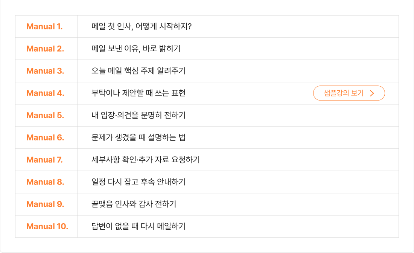Open the Manual 7. label
The height and width of the screenshot is (253, 414).
tap(44, 160)
